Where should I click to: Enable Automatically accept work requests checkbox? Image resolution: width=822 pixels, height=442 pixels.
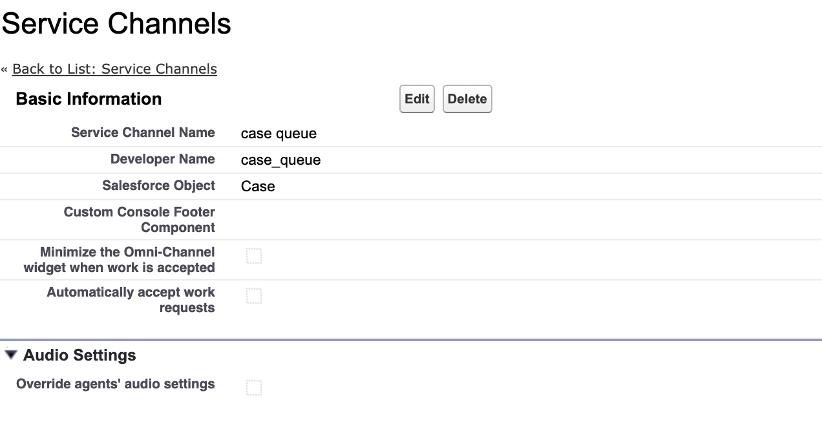click(x=254, y=296)
